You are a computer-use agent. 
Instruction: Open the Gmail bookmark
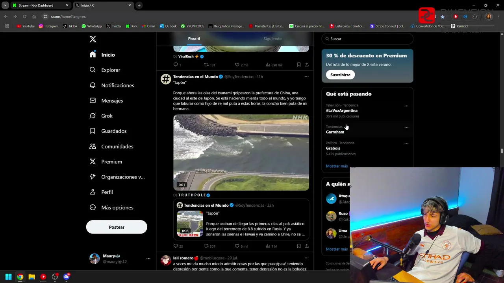click(x=148, y=26)
